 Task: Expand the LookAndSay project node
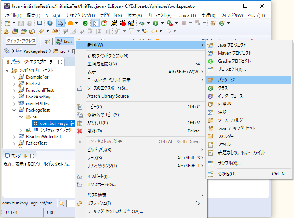[14, 97]
